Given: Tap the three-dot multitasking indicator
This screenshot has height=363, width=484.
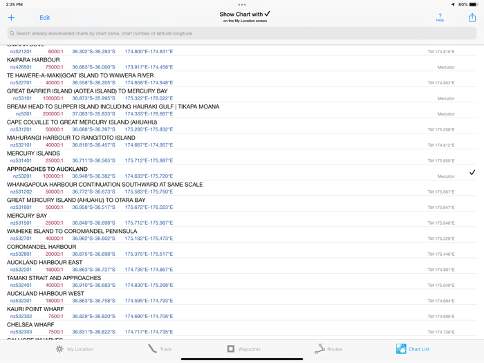Looking at the screenshot, I should 242,5.
